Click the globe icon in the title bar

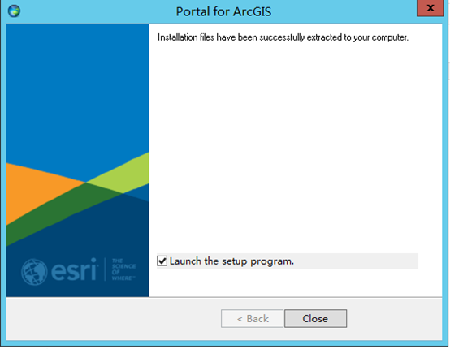coord(14,11)
